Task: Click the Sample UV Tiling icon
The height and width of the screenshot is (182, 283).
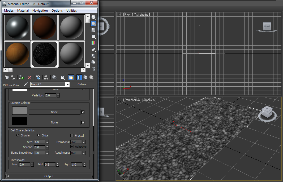Action: [x=93, y=36]
